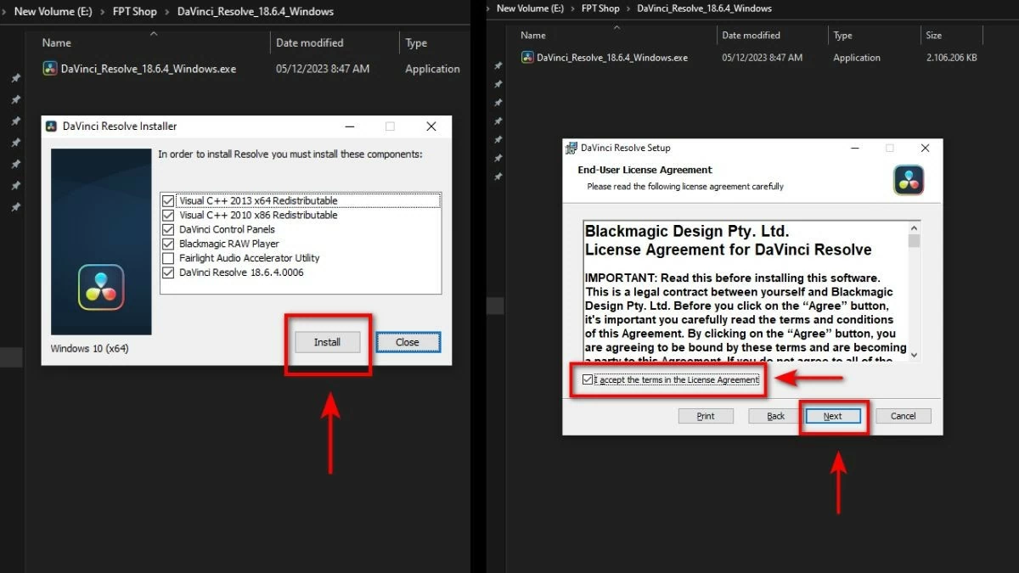Viewport: 1019px width, 573px height.
Task: Click Next in the Setup dialog
Action: click(x=832, y=416)
